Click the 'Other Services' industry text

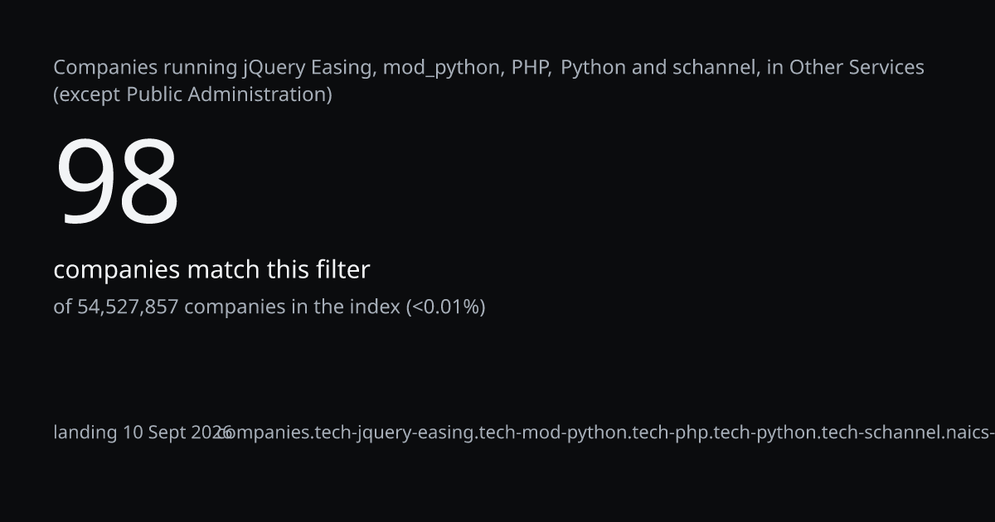point(857,67)
